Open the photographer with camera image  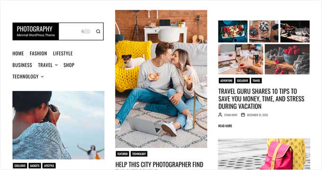58,125
